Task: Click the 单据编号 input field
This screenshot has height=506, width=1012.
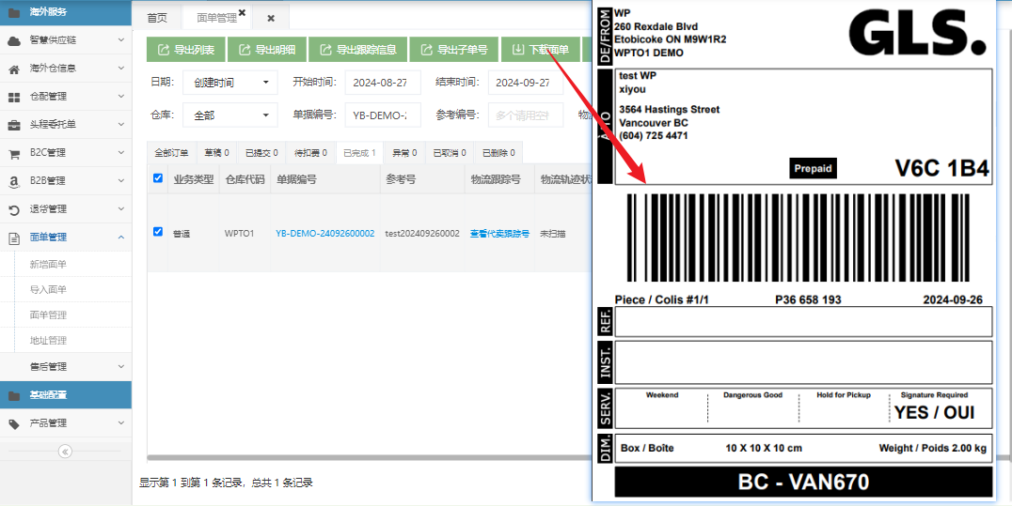Action: pos(383,115)
